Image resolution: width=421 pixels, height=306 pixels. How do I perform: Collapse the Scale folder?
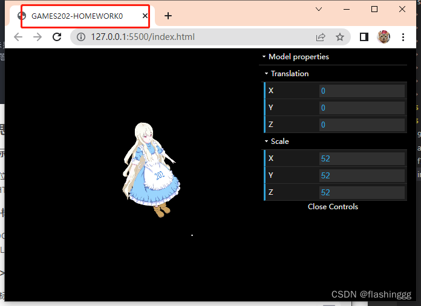335,141
